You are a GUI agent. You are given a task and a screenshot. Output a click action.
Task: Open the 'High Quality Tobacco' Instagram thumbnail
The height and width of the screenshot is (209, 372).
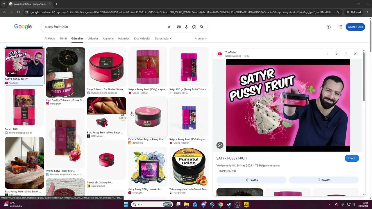(65, 72)
